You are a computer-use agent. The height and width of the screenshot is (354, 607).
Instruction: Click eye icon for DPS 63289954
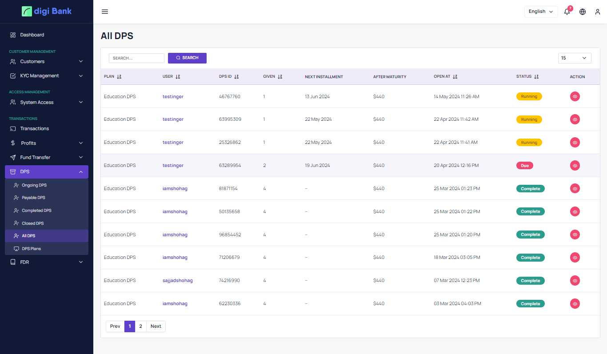[575, 166]
